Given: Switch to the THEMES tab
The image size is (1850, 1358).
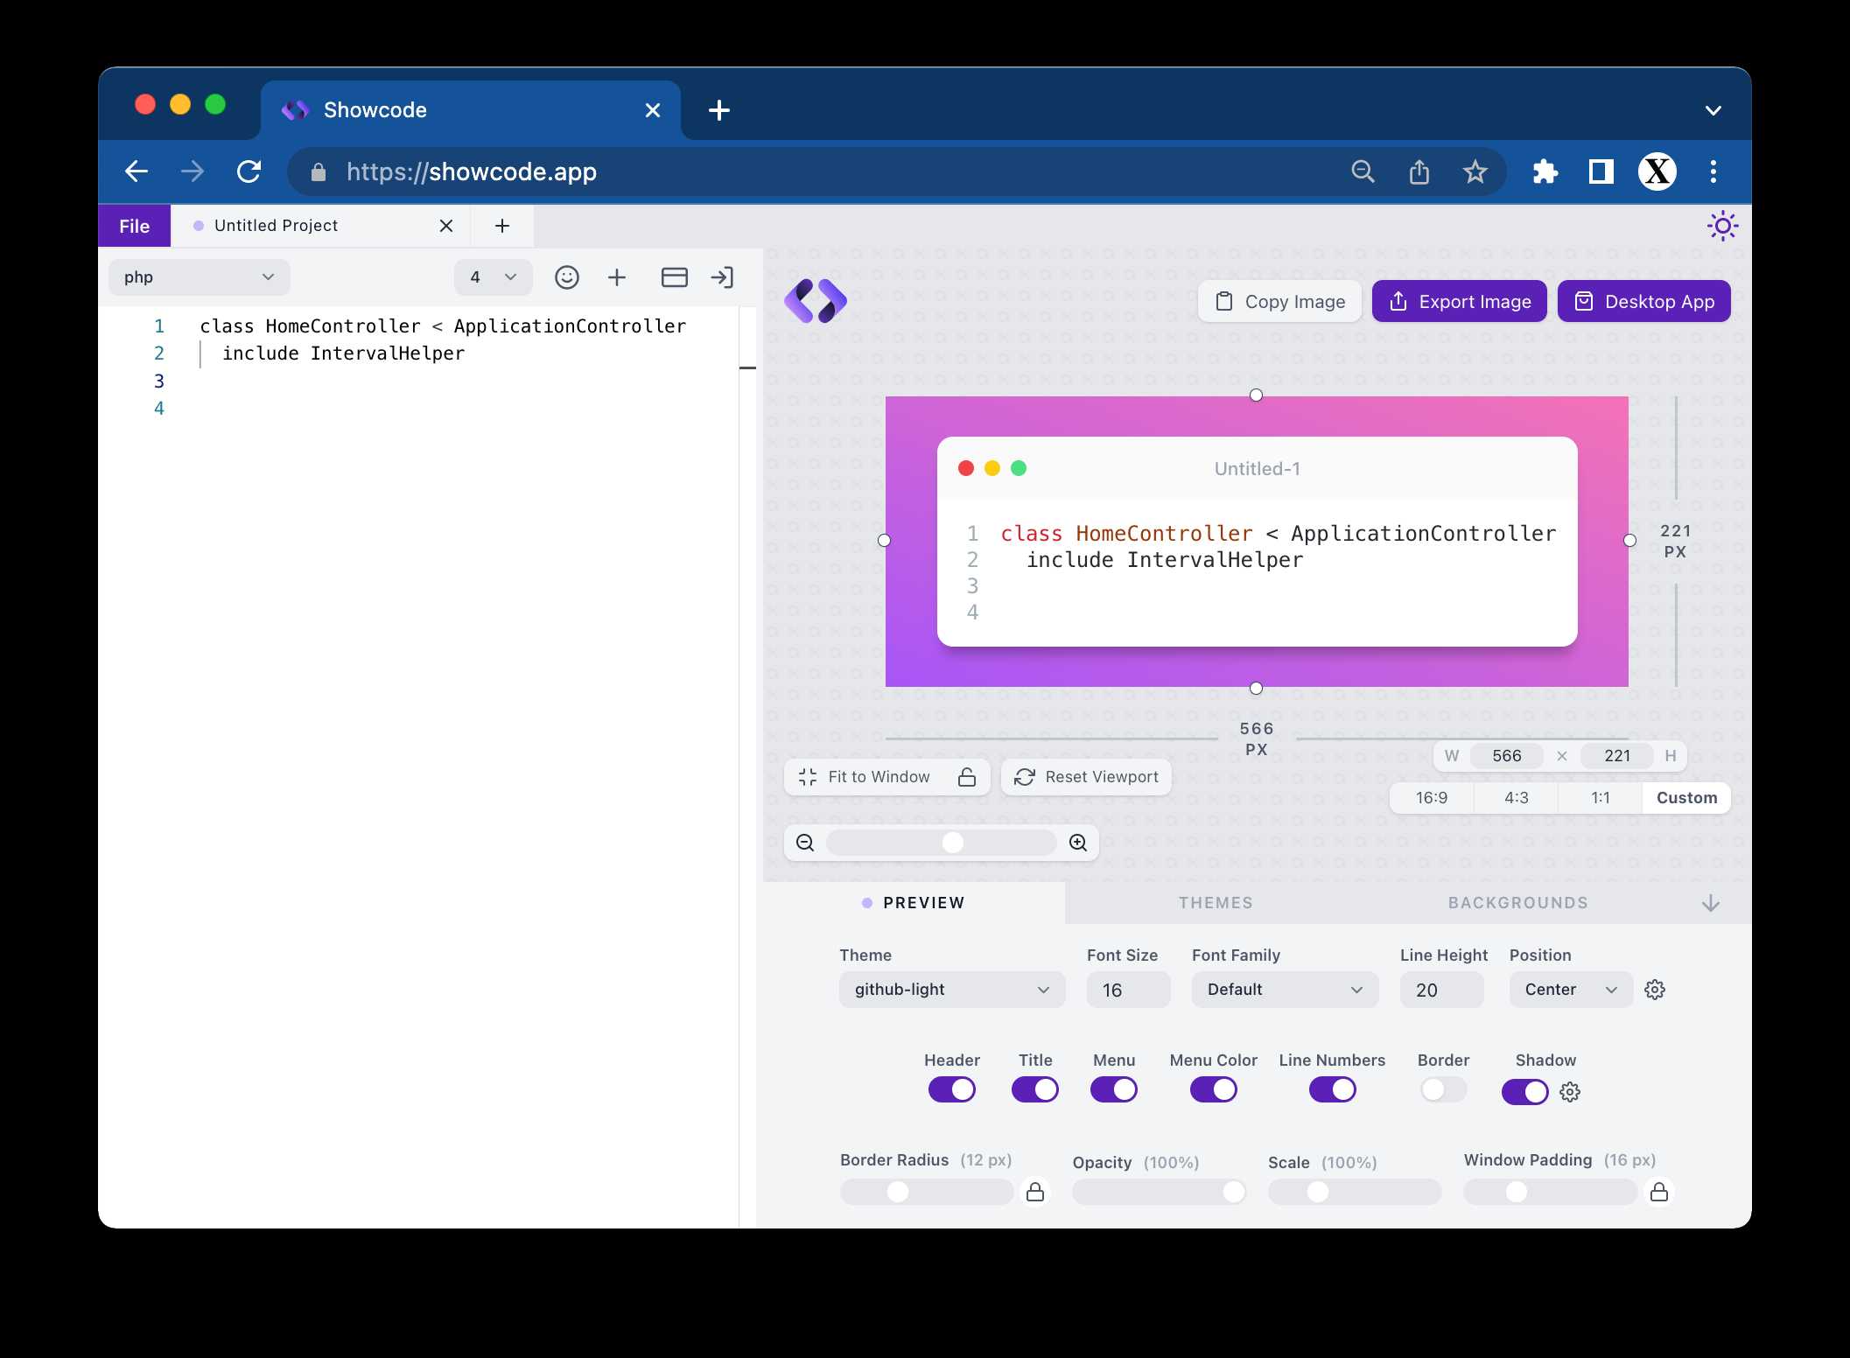Looking at the screenshot, I should tap(1216, 903).
